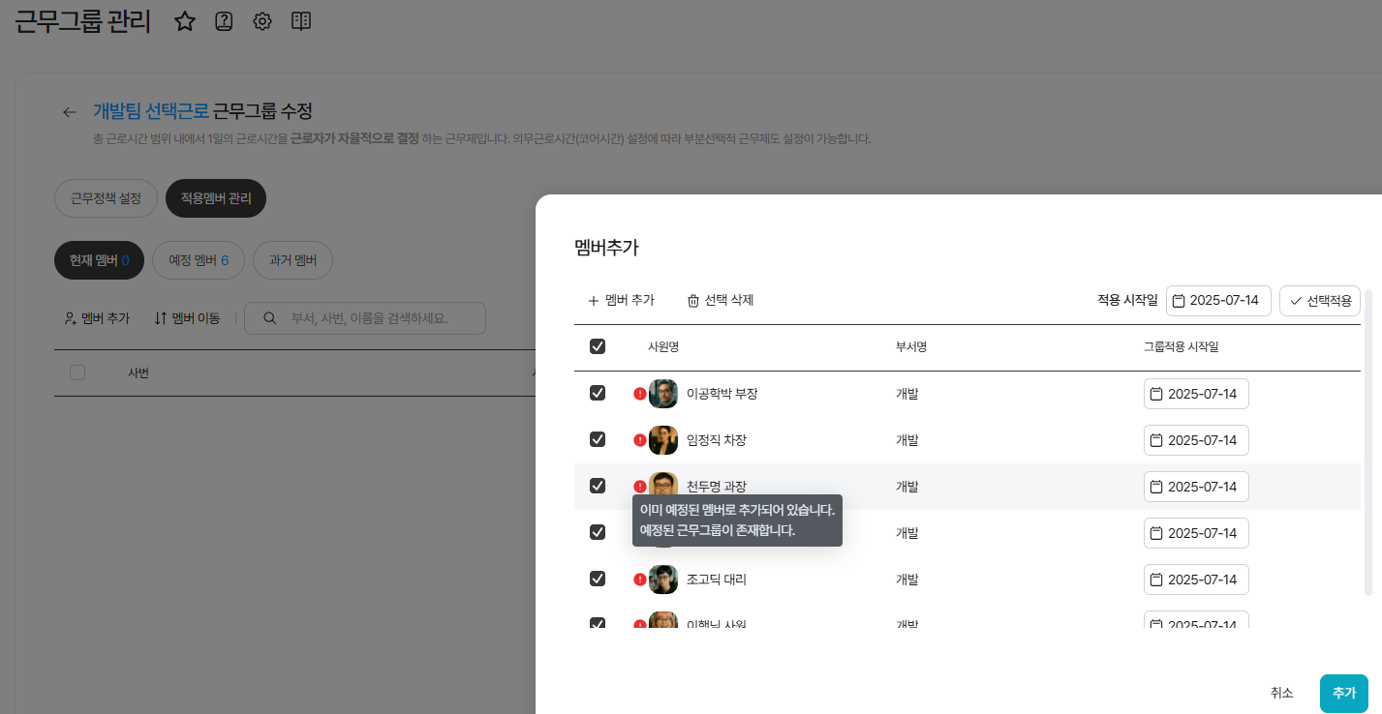This screenshot has width=1382, height=714.
Task: Click the 추가 confirm button
Action: 1343,693
